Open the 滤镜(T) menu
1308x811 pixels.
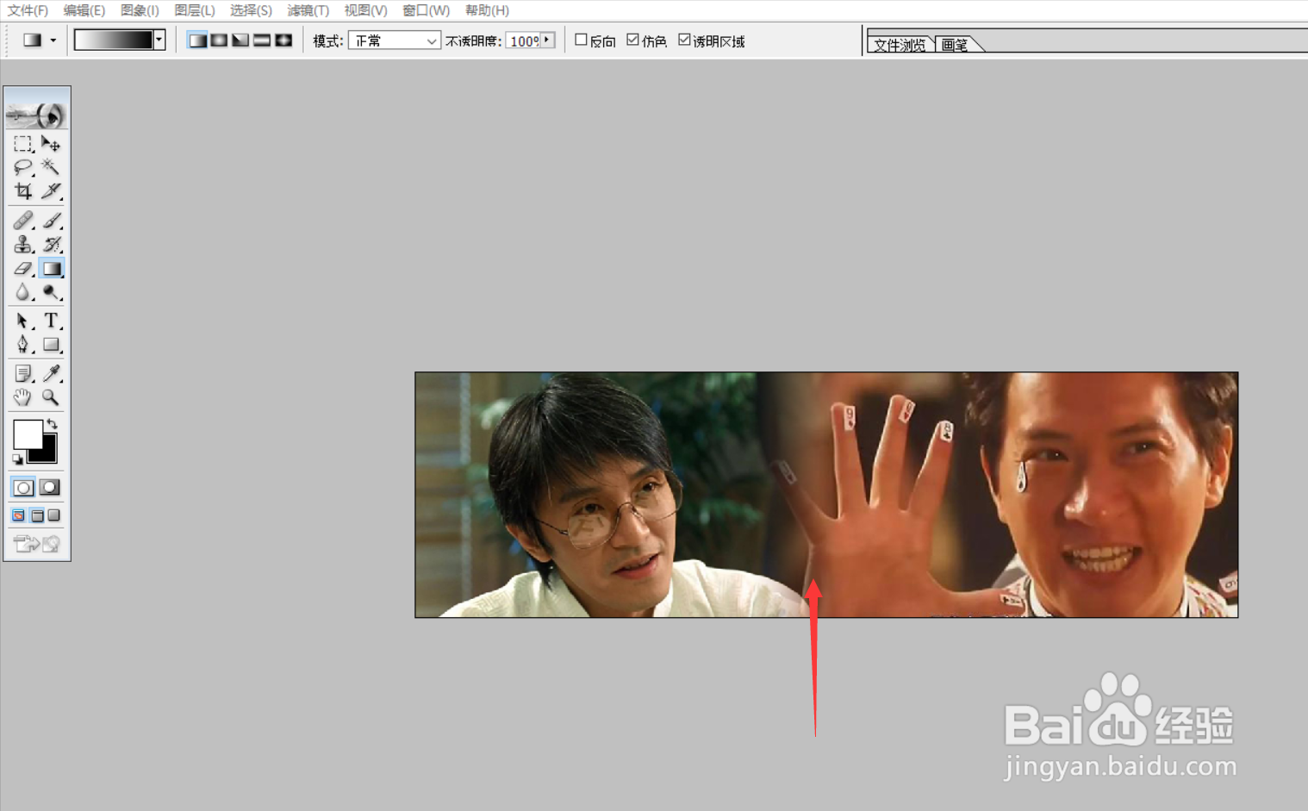(308, 10)
